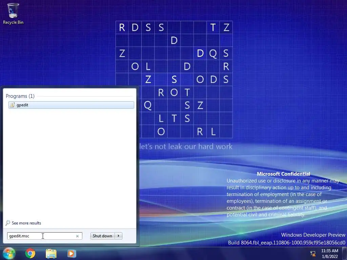The width and height of the screenshot is (347, 260).
Task: Open Windows Explorer from the taskbar
Action: click(51, 254)
